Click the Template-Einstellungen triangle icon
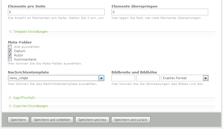Screen dimensions: 223x129 click(11, 31)
